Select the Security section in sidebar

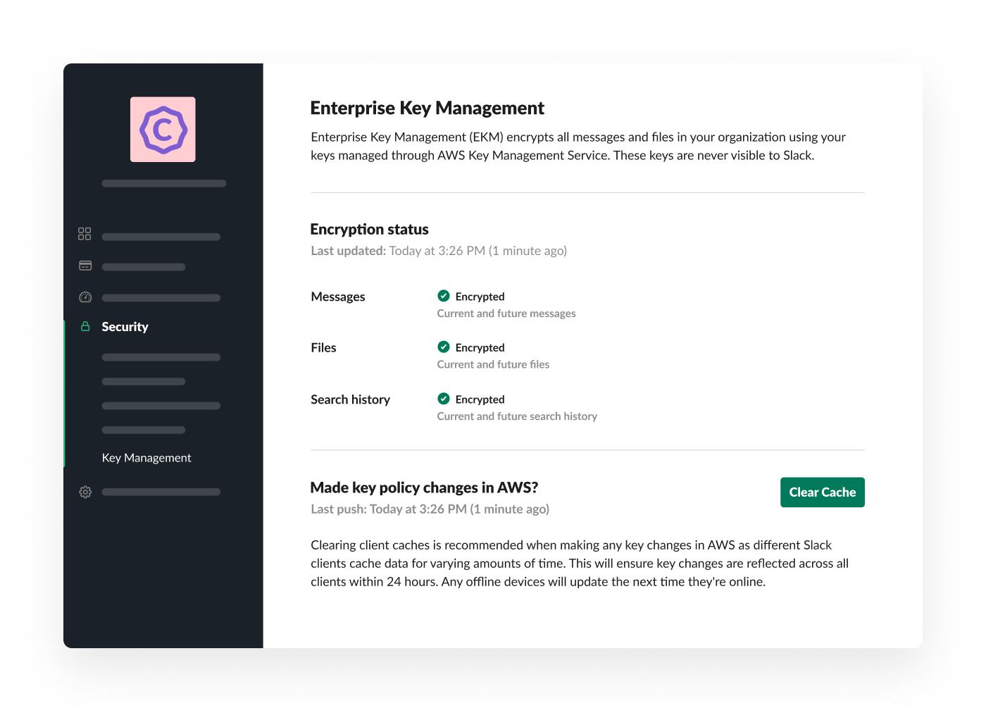coord(125,327)
